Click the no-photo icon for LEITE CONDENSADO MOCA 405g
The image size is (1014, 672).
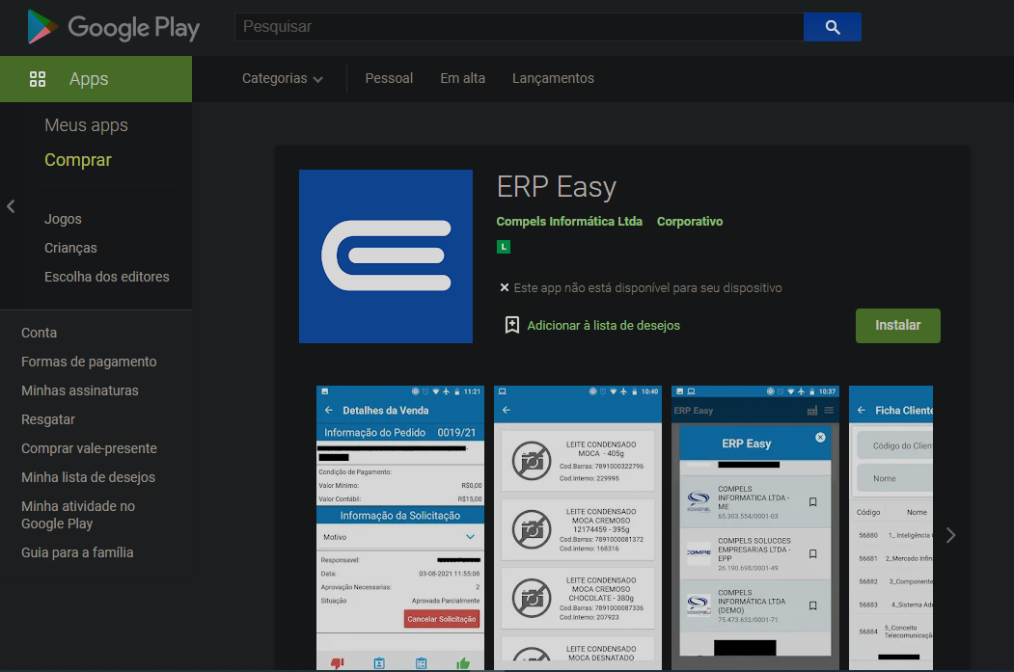click(532, 461)
